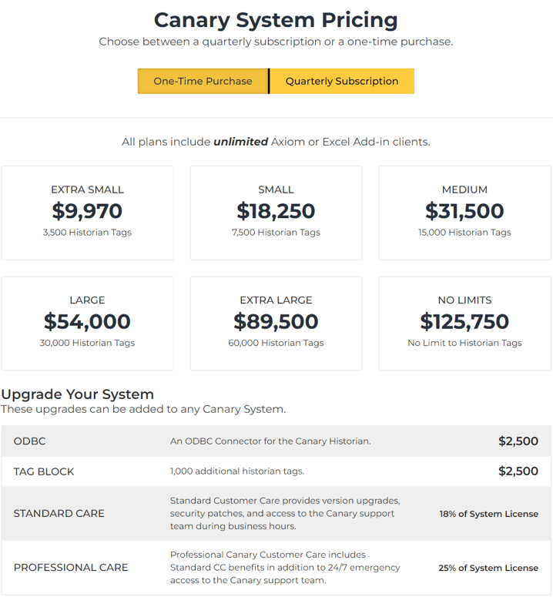The image size is (553, 597).
Task: Click the 60,000 Historian Tags label
Action: click(276, 343)
